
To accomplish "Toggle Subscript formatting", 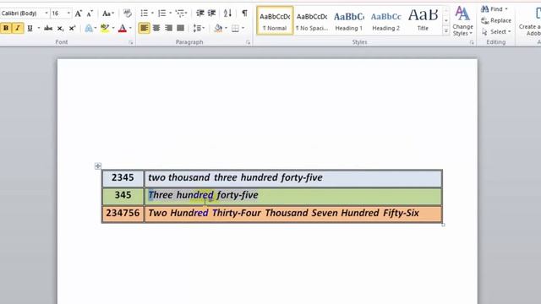I will point(60,28).
